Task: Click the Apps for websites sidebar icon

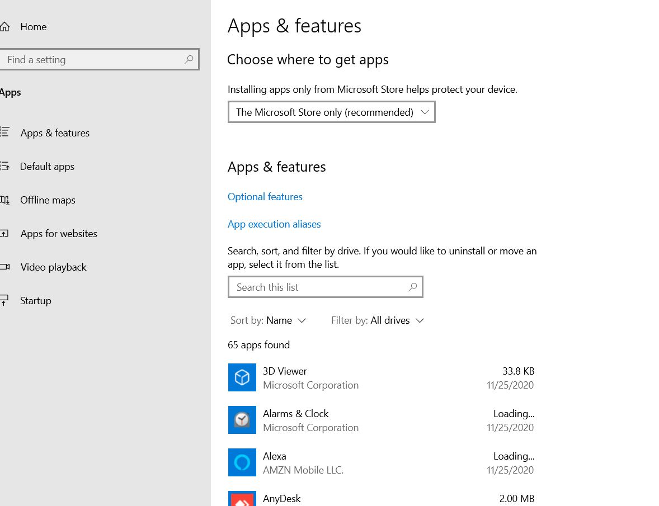Action: point(4,234)
